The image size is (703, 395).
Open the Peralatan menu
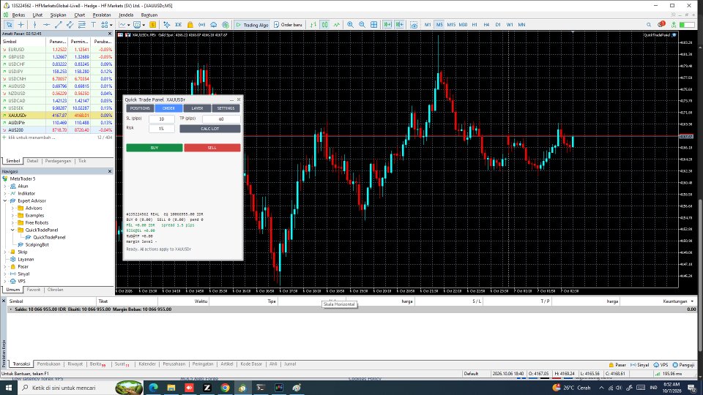click(102, 15)
